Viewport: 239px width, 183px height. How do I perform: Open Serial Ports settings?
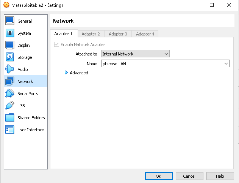pyautogui.click(x=26, y=94)
